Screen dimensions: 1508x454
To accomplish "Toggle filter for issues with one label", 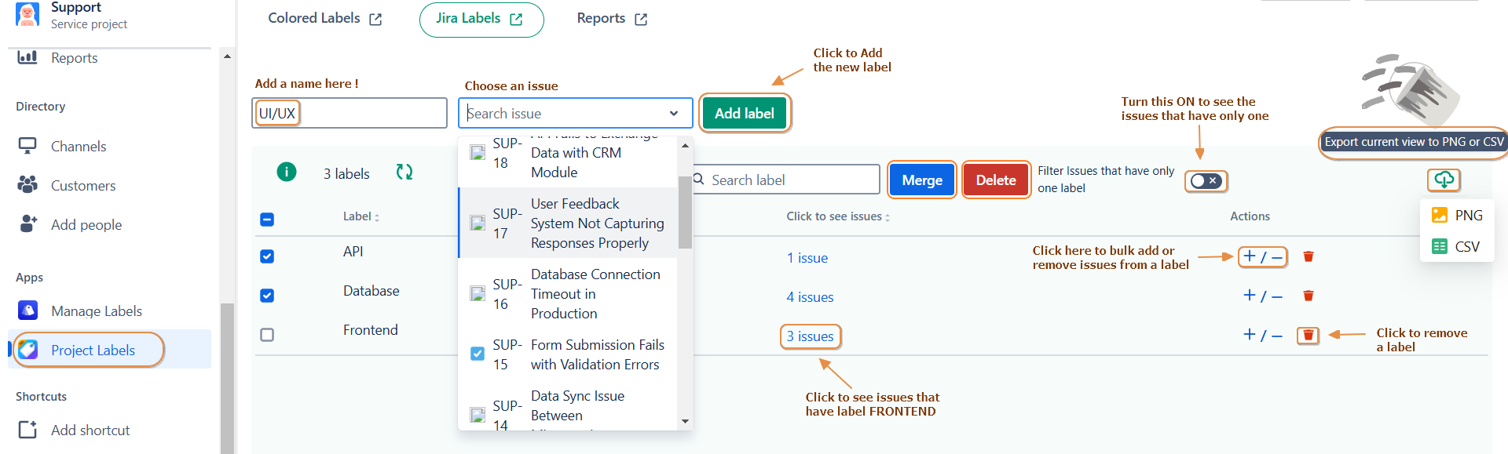I will 1205,181.
